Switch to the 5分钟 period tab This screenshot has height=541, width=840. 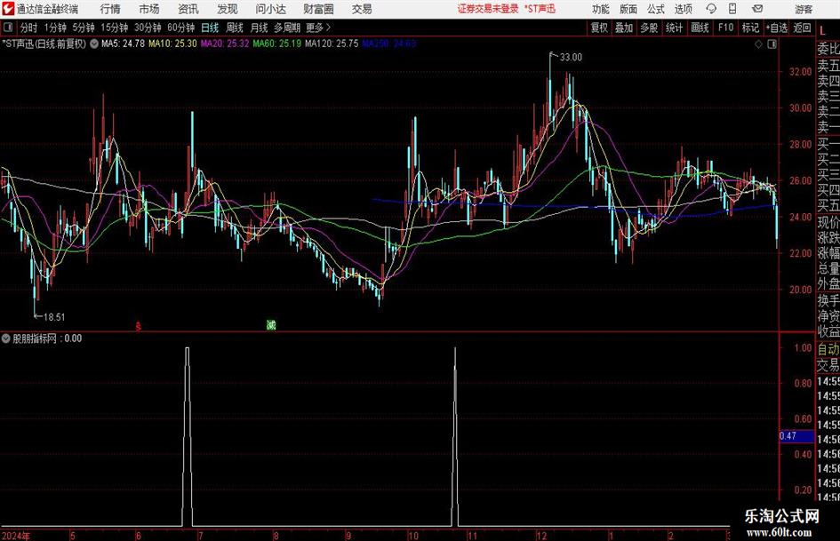tap(84, 28)
